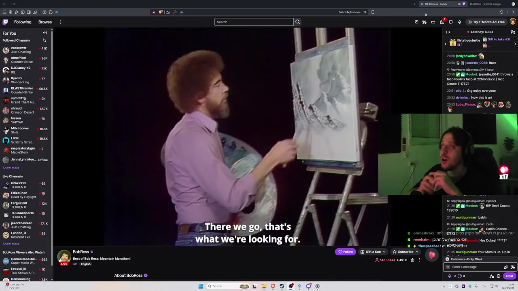Screen dimensions: 518x291
Task: Follow BobRoss channel
Action: pos(346,252)
